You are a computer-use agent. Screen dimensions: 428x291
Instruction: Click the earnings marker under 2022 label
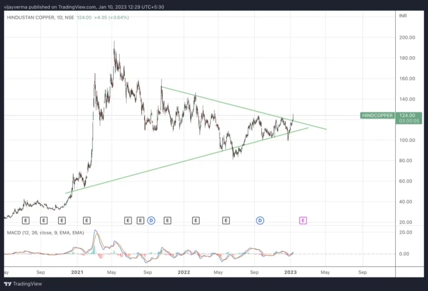point(196,221)
